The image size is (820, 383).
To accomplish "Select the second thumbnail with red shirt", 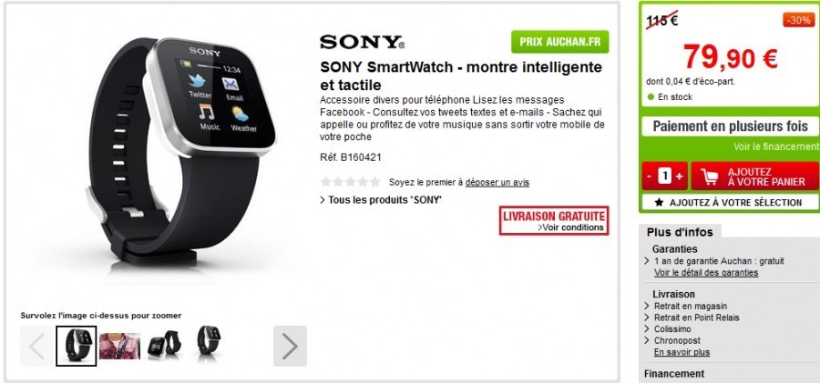I will [x=119, y=346].
